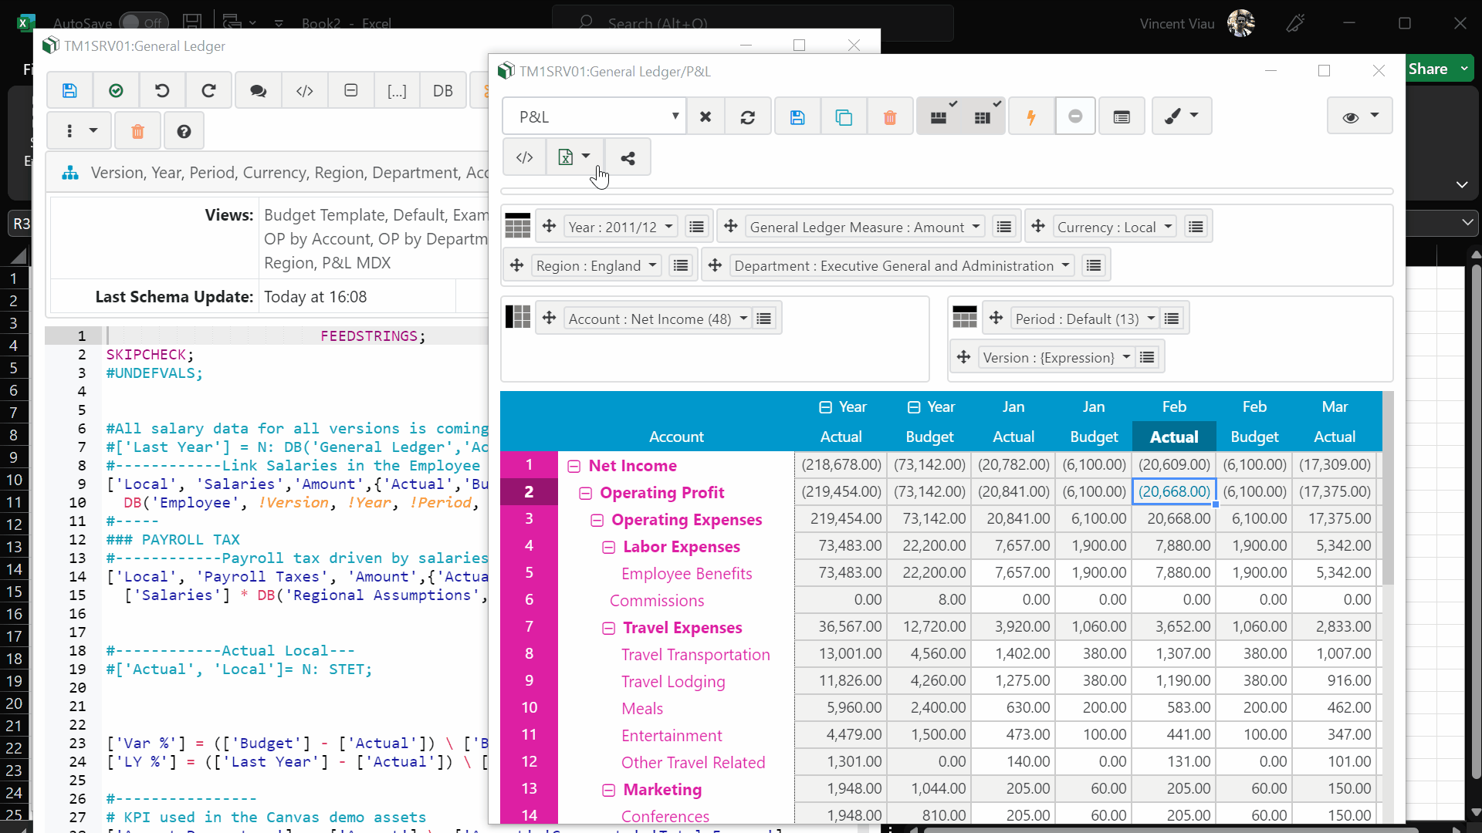Collapse the Operating Profit group
This screenshot has height=833, width=1482.
pos(586,492)
